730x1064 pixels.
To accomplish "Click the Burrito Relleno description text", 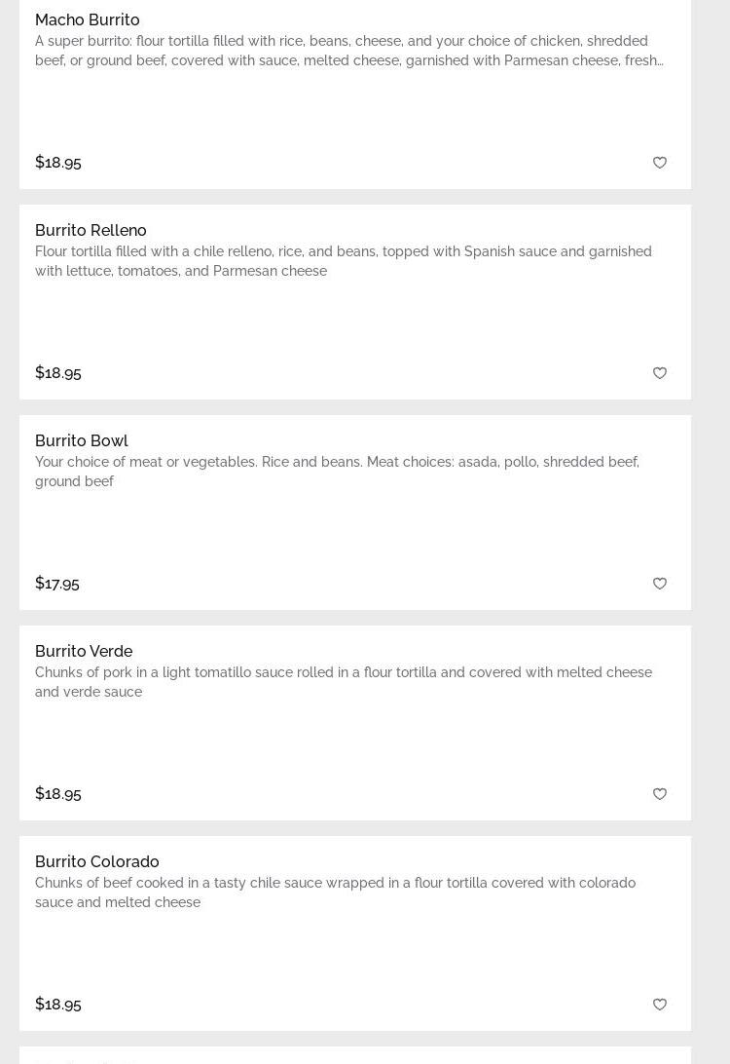I will [343, 261].
